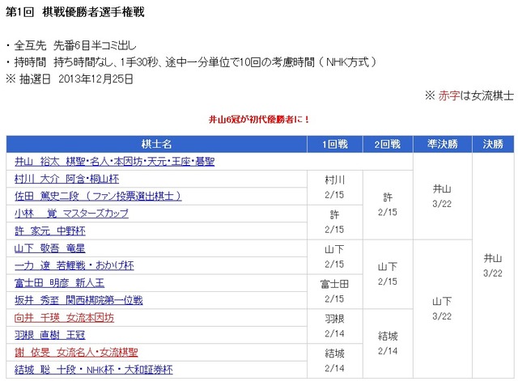Screen dimensions: 518x381
Task: Open the red 向井 千瑛 女流本因坊 link
Action: tap(64, 318)
